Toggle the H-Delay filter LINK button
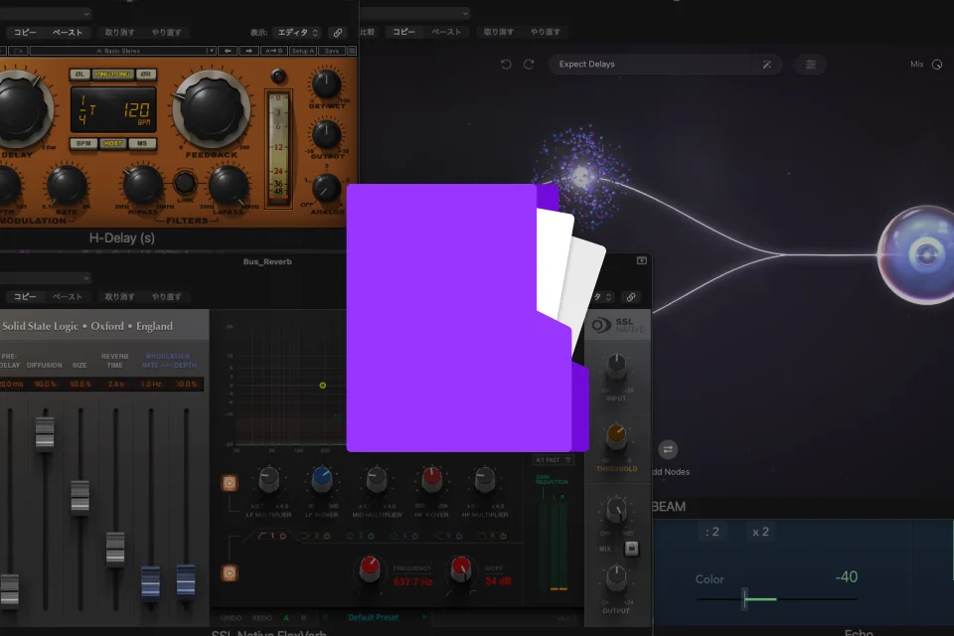Screen dimensions: 954x636 (185, 183)
